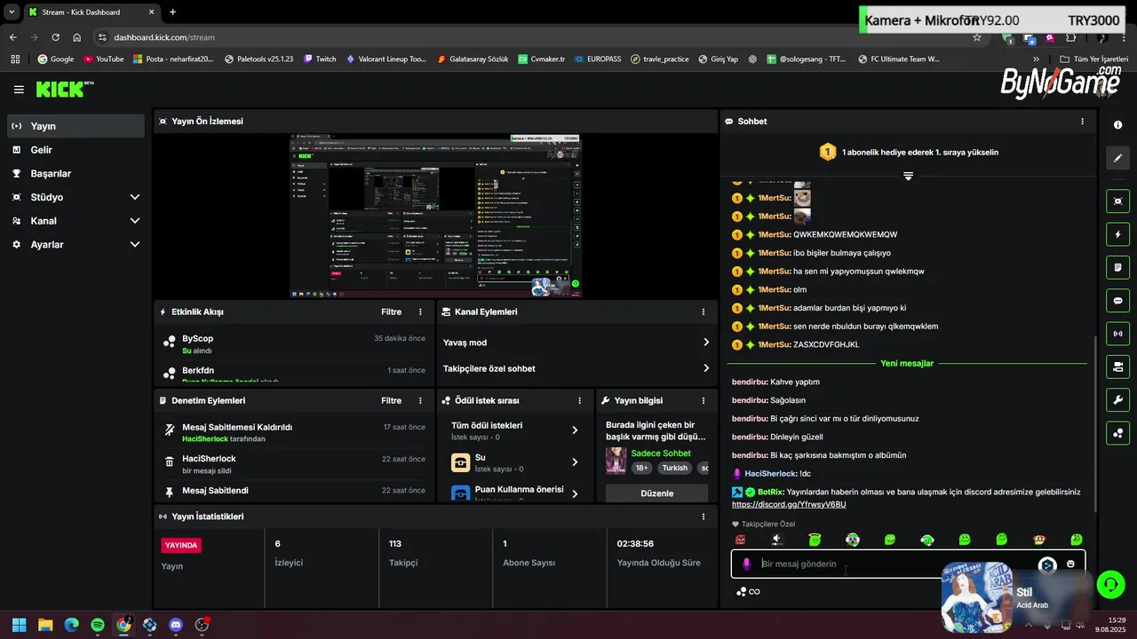Click the chat bubble icon in right sidebar
The height and width of the screenshot is (639, 1137).
pos(1117,301)
